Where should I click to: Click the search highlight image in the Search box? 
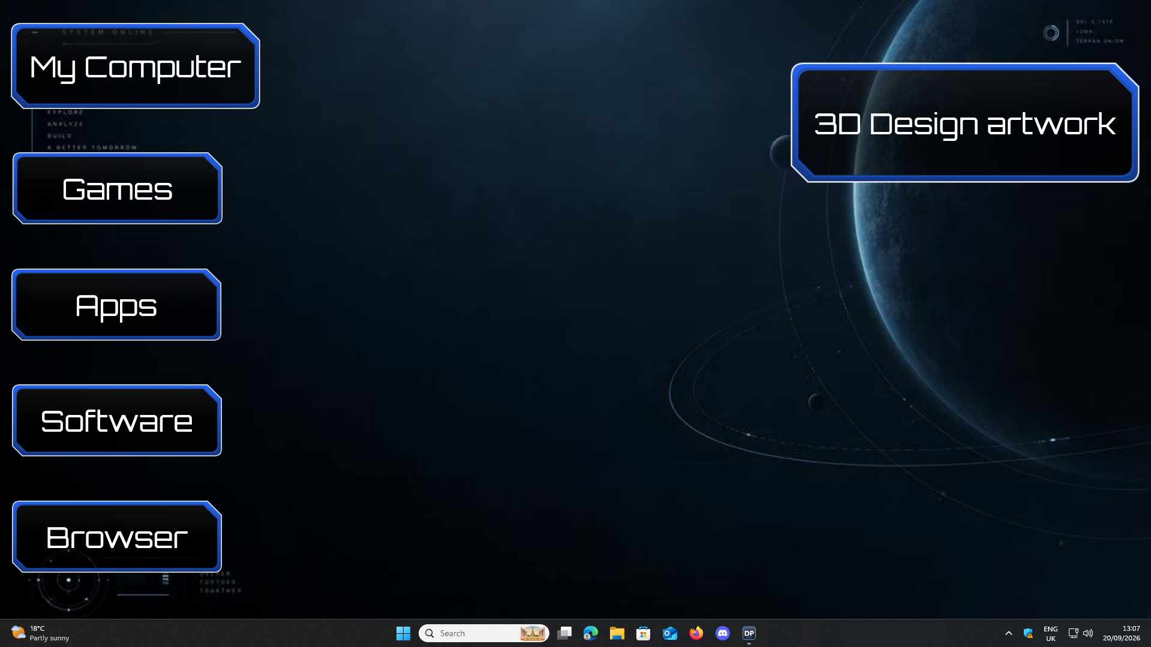(x=533, y=633)
